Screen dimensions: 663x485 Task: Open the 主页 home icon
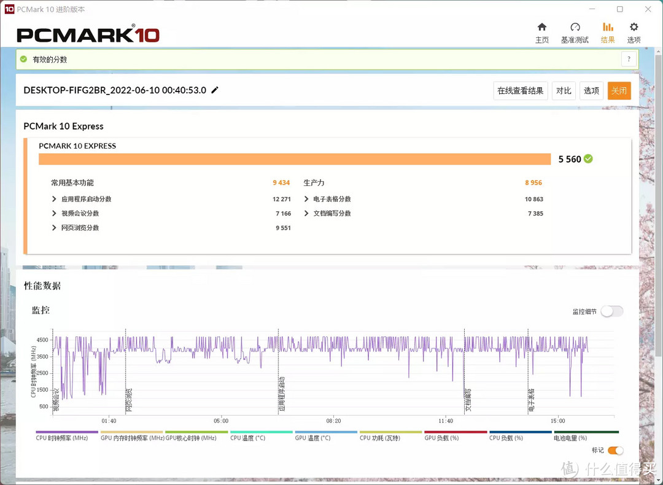[541, 27]
